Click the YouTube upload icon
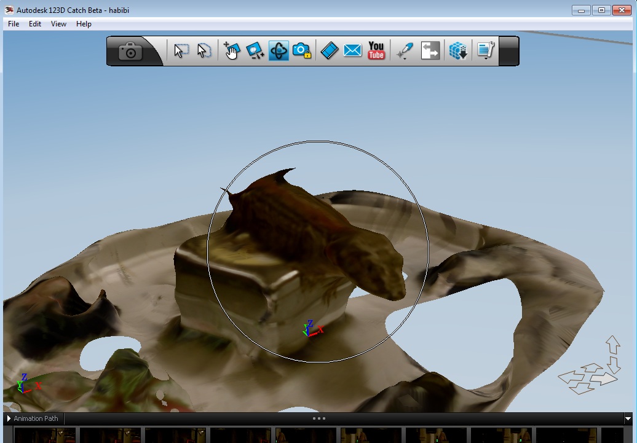The height and width of the screenshot is (443, 637). 376,51
